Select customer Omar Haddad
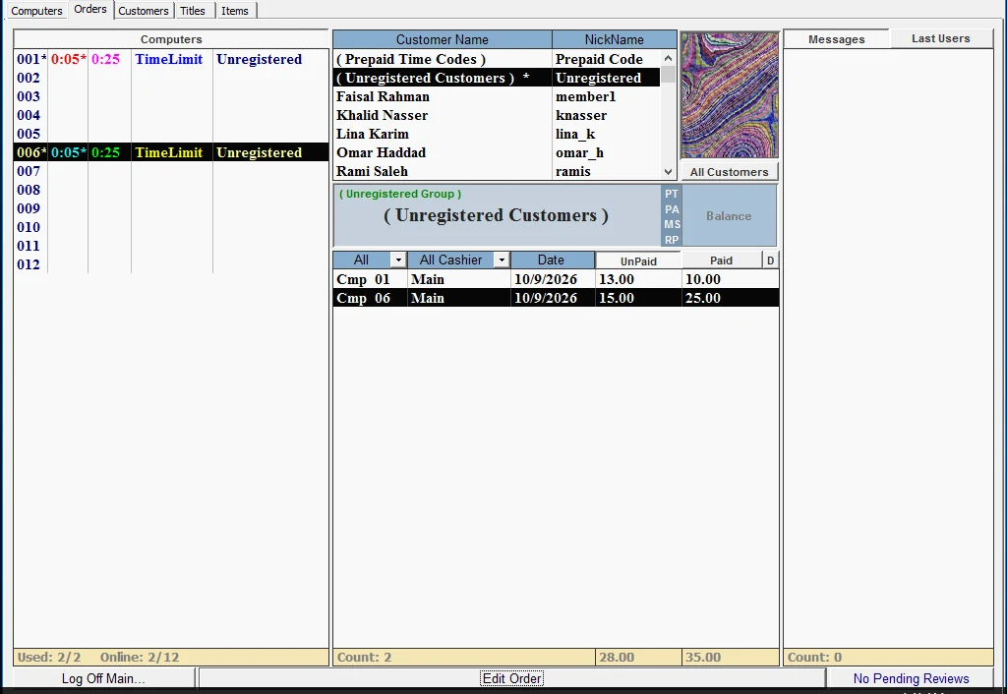1007x694 pixels. [x=497, y=152]
